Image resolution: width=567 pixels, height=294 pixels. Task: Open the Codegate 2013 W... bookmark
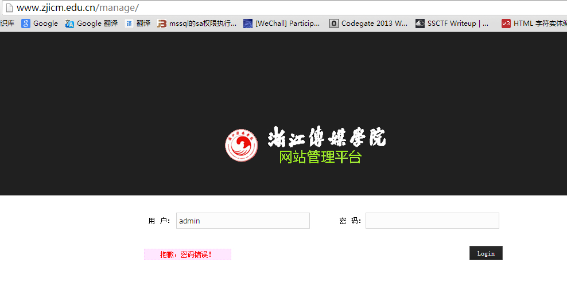point(374,23)
